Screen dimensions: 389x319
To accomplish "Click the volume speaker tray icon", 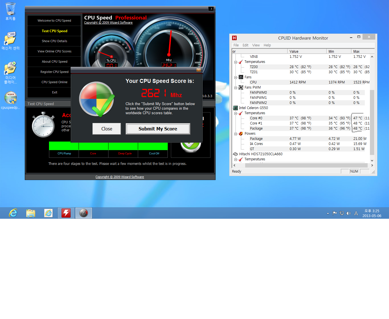I will (x=349, y=213).
